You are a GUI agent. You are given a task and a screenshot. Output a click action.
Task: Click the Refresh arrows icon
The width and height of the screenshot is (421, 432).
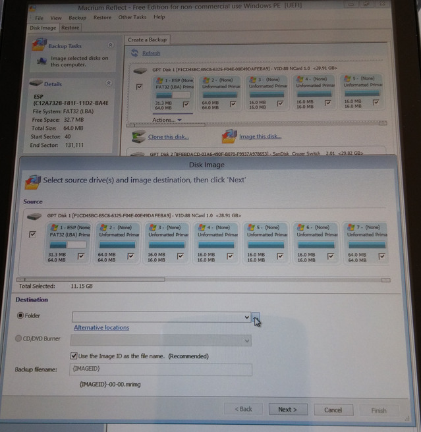(x=135, y=53)
